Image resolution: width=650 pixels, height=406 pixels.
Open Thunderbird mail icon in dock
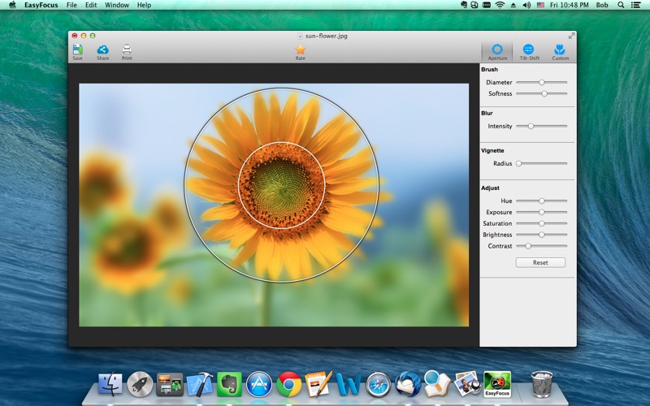[x=408, y=384]
